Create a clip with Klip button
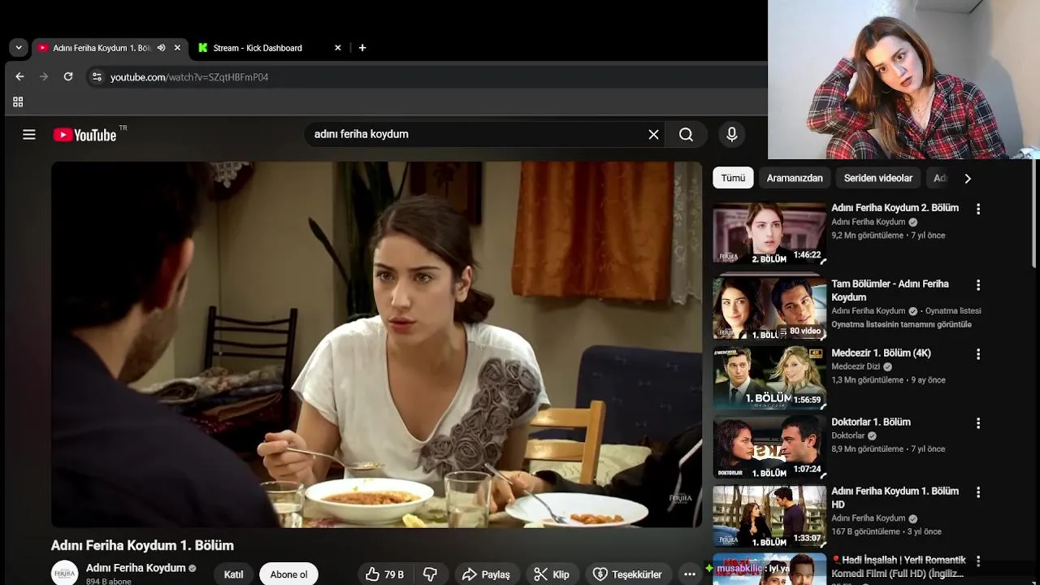 (x=552, y=574)
